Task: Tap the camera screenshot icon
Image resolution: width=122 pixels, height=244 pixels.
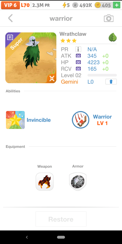Action: pyautogui.click(x=109, y=18)
